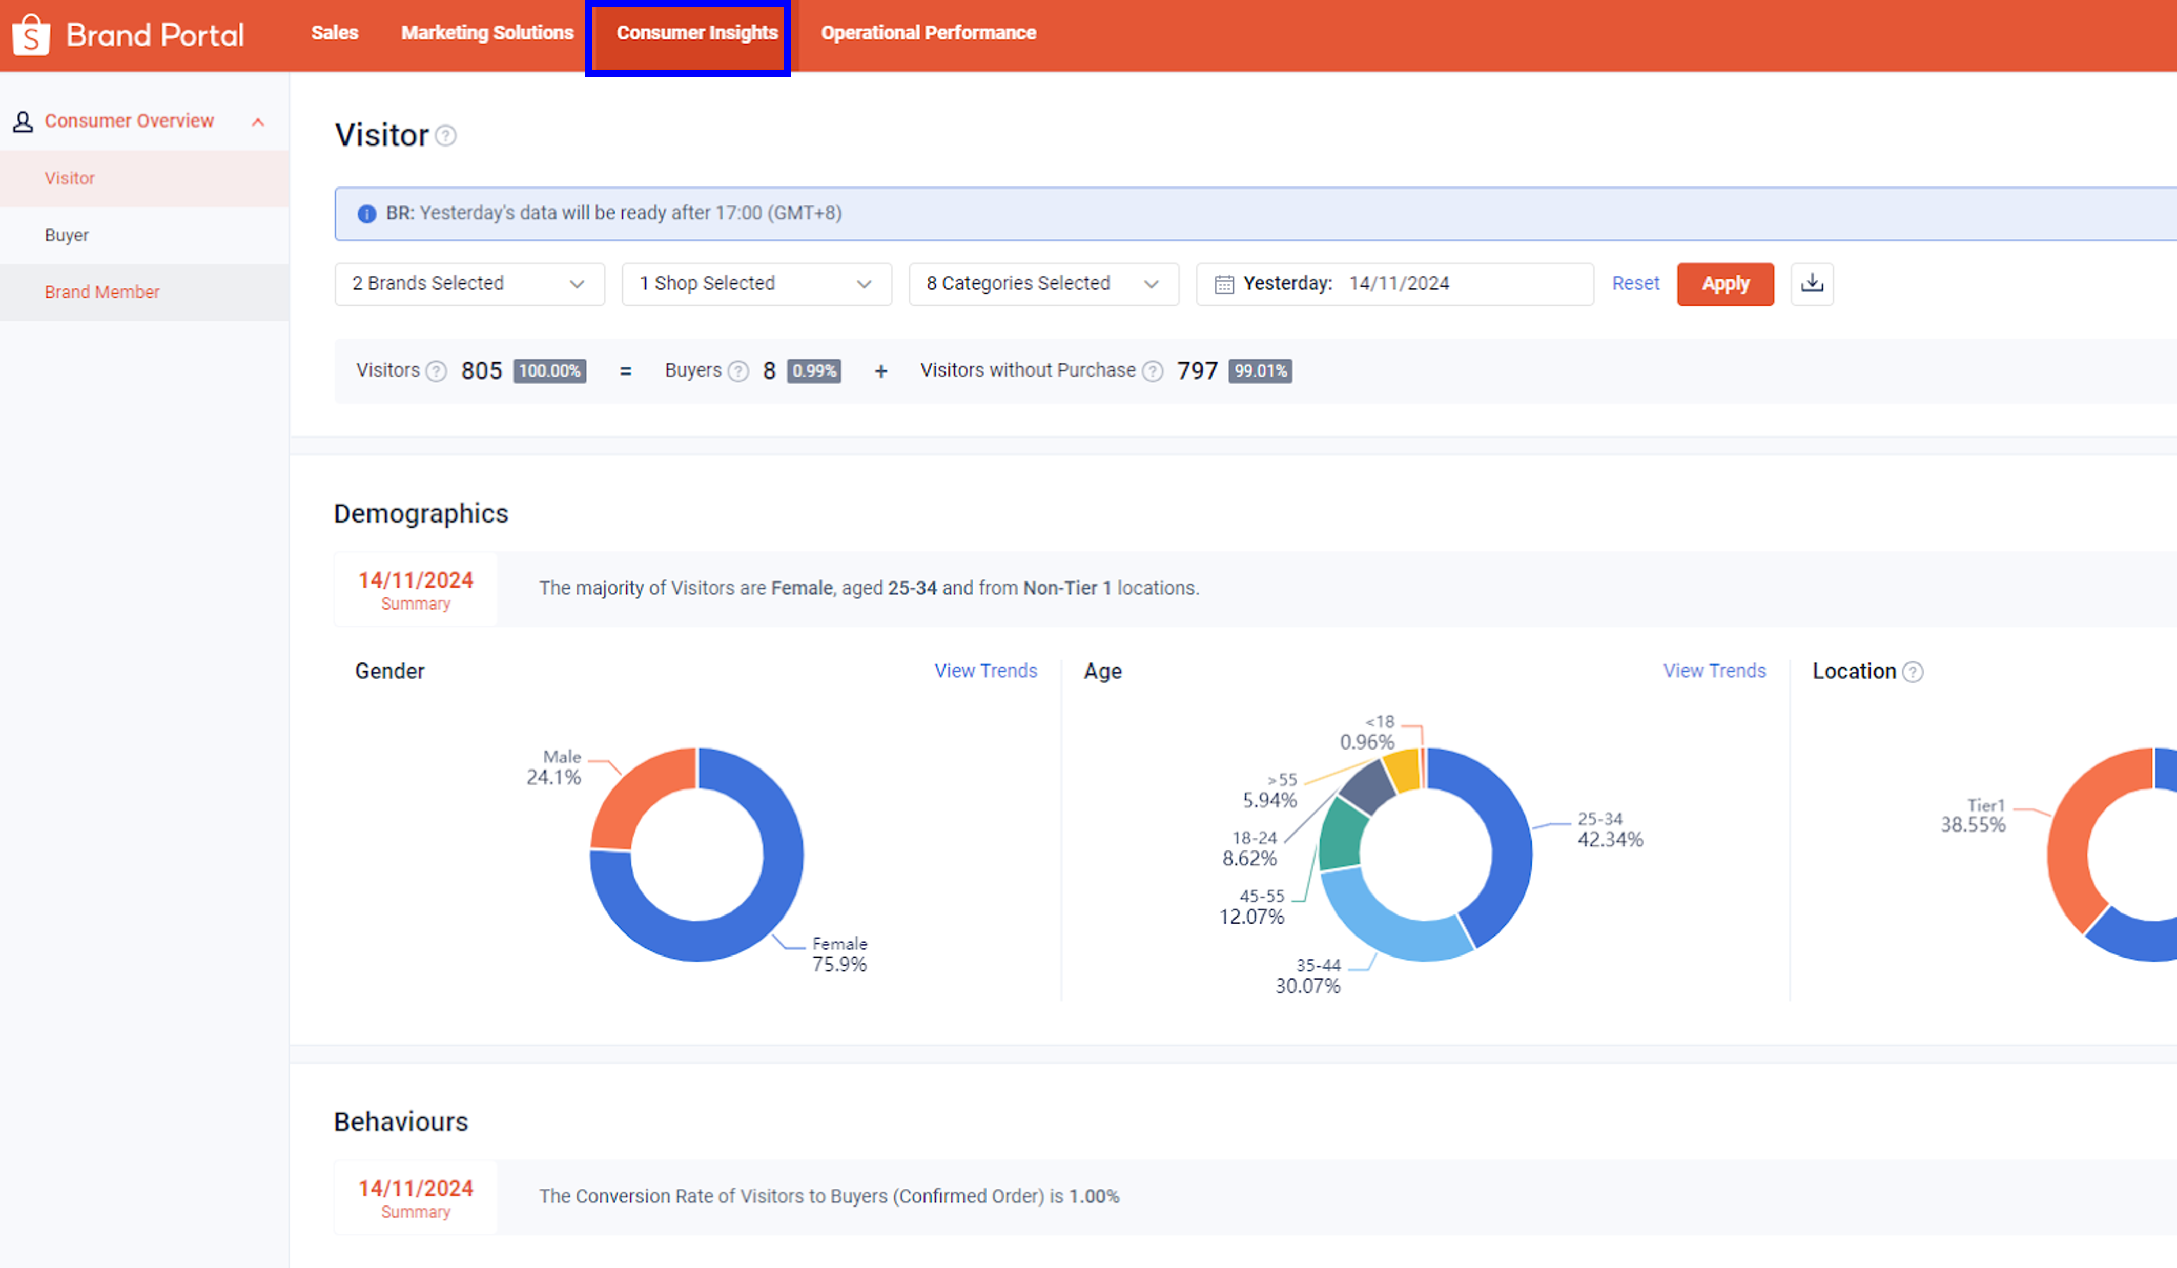Open the Buyers metric help icon

[x=738, y=370]
